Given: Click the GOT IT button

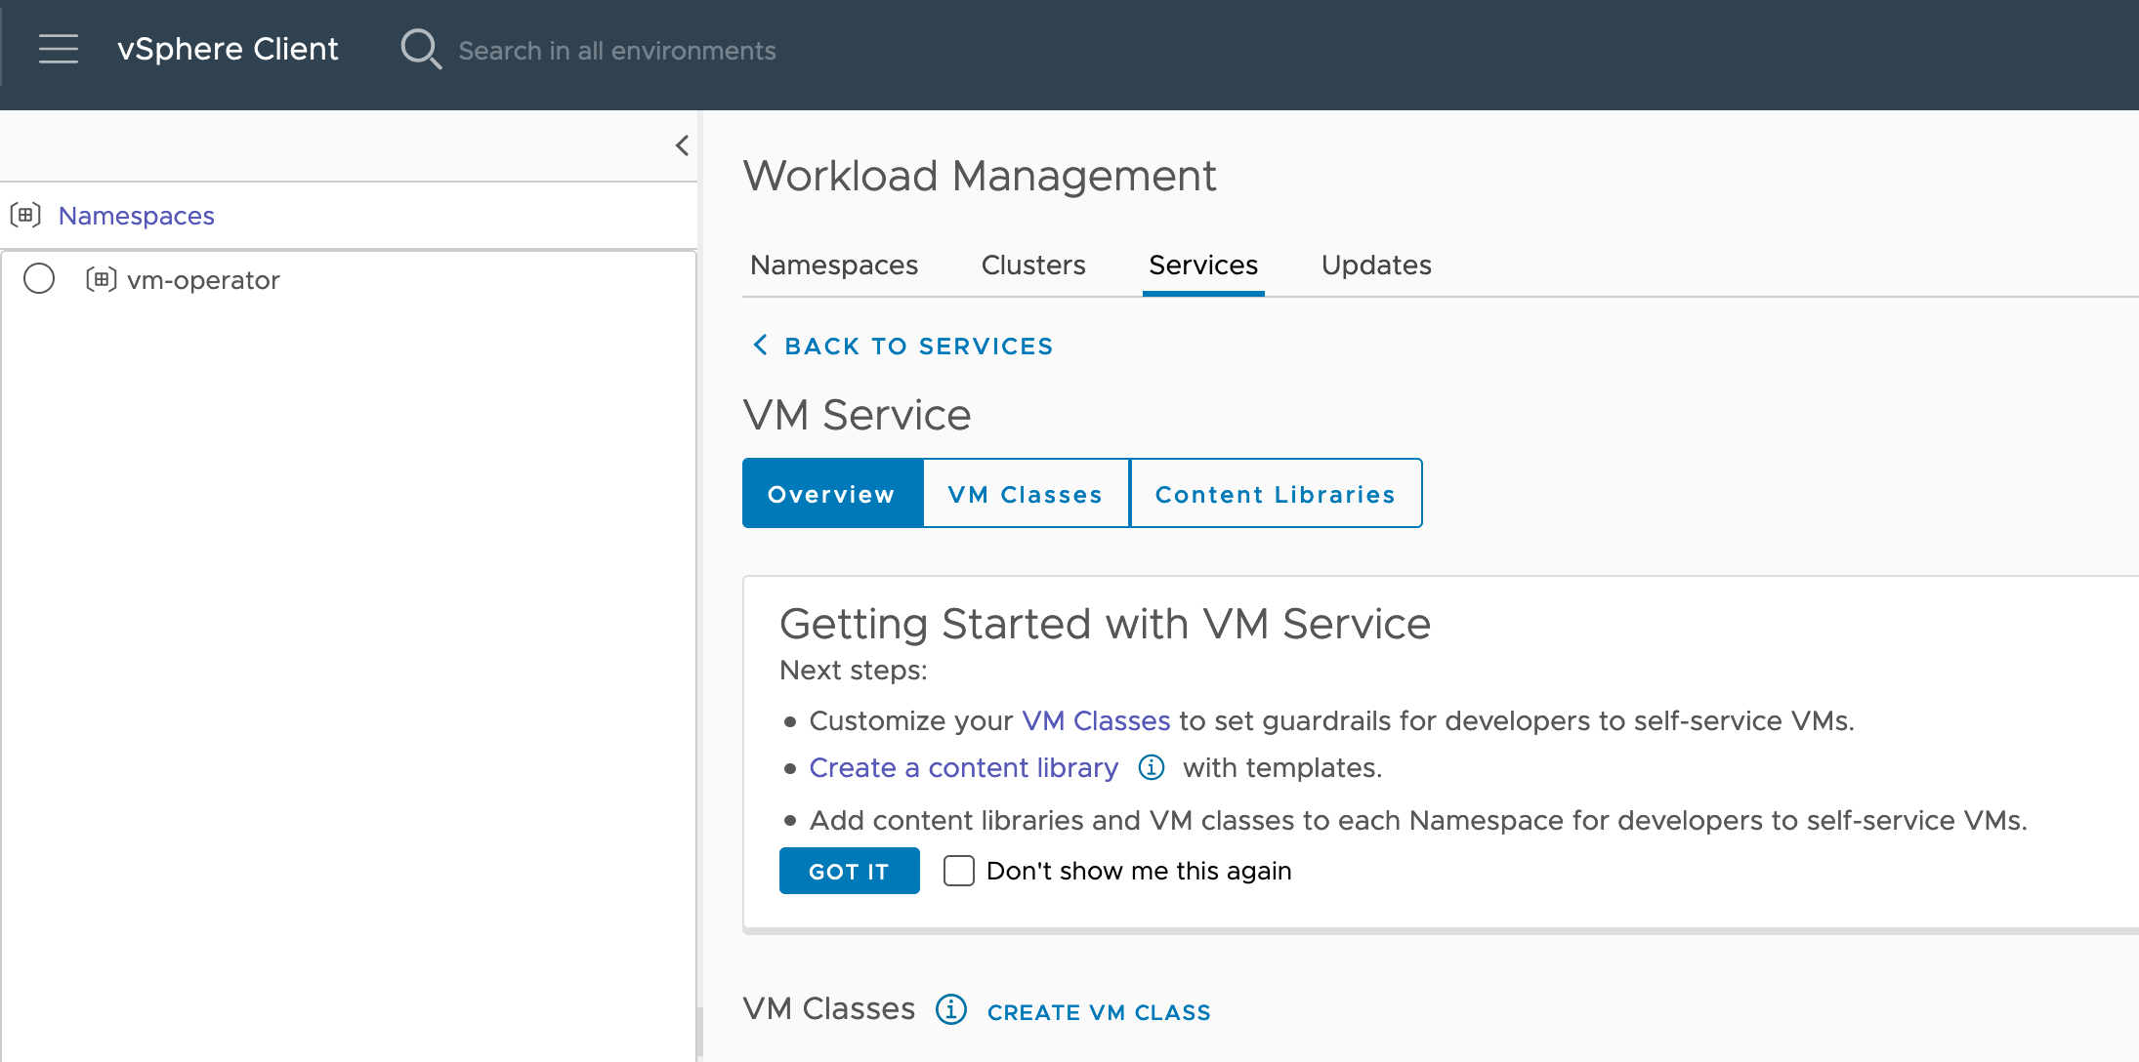Looking at the screenshot, I should click(x=849, y=871).
